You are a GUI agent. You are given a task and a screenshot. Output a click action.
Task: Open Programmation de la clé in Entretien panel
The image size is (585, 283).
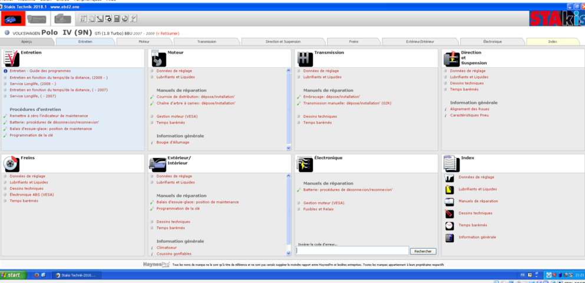[31, 135]
